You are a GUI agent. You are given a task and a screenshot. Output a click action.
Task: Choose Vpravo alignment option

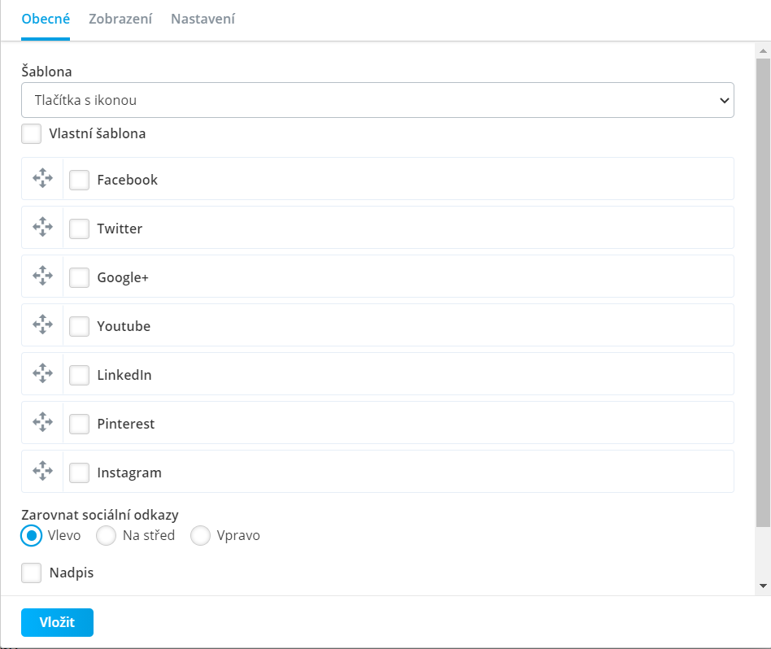[201, 535]
